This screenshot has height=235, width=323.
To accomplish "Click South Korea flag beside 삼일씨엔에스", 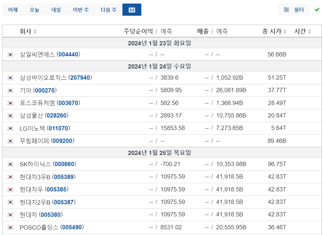I will click(x=10, y=54).
